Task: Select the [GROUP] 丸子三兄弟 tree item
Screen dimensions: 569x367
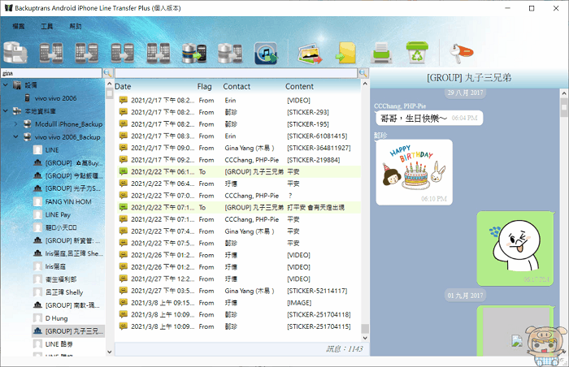Action: (68, 331)
